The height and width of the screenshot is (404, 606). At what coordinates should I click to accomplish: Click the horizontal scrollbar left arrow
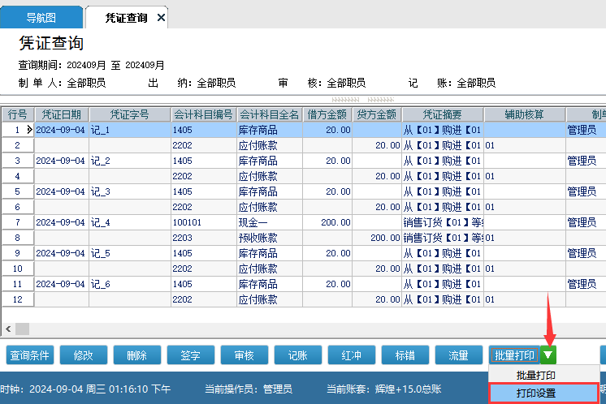[x=9, y=329]
